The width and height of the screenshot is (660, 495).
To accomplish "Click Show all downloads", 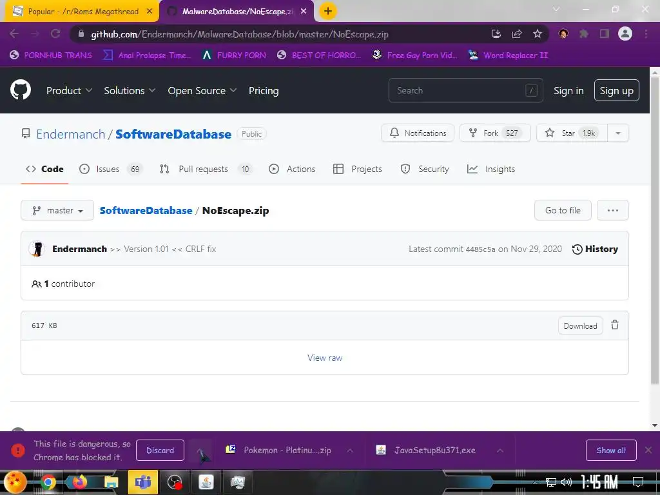I will coord(611,451).
